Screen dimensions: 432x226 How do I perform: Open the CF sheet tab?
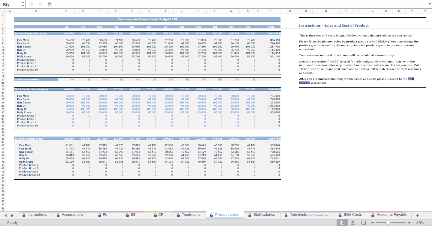(x=158, y=215)
